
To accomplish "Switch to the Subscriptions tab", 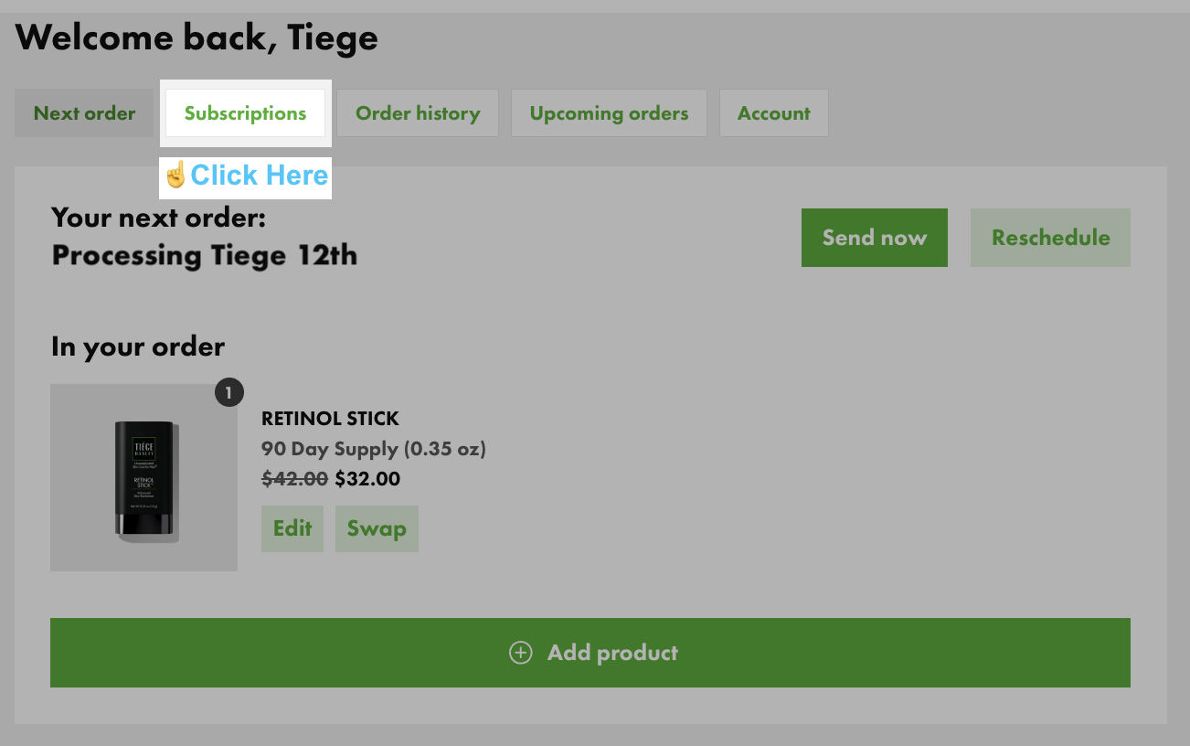I will 245,113.
